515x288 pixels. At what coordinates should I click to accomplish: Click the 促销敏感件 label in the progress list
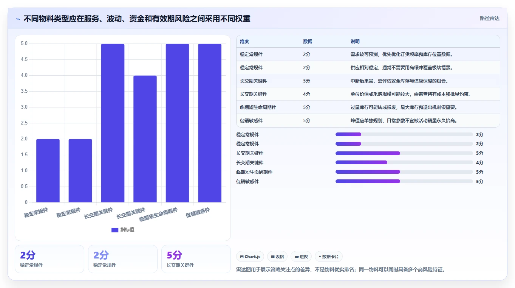tap(247, 182)
